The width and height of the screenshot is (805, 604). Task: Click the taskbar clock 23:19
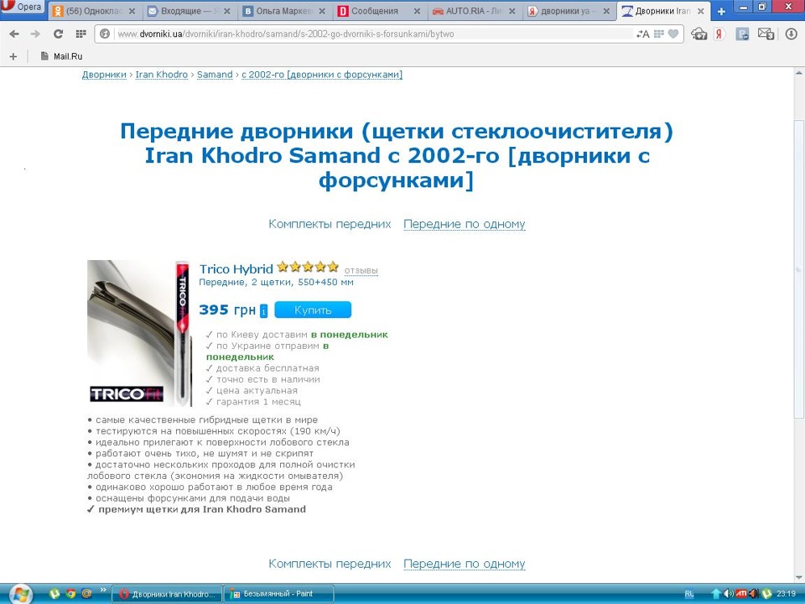point(786,594)
